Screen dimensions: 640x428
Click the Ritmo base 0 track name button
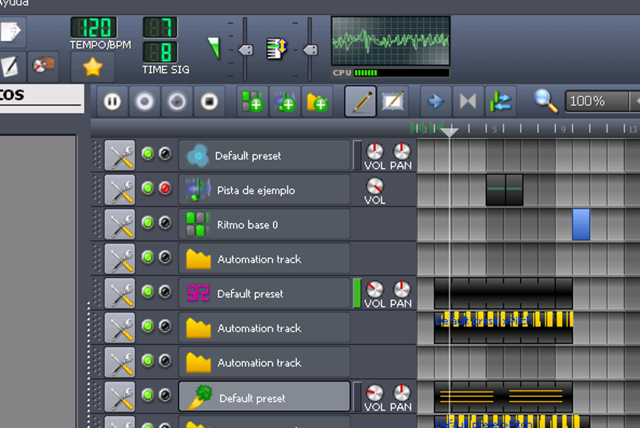(265, 224)
